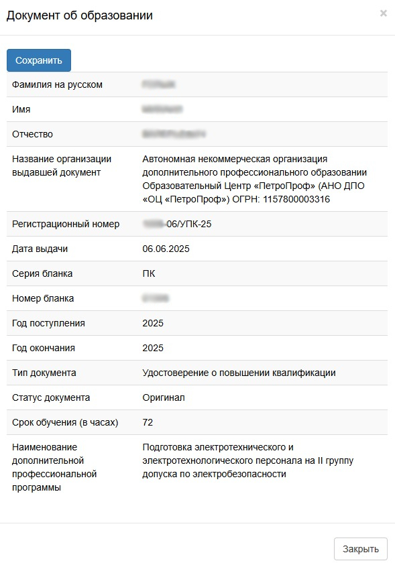
Task: Click the Имя field label
Action: [22, 109]
